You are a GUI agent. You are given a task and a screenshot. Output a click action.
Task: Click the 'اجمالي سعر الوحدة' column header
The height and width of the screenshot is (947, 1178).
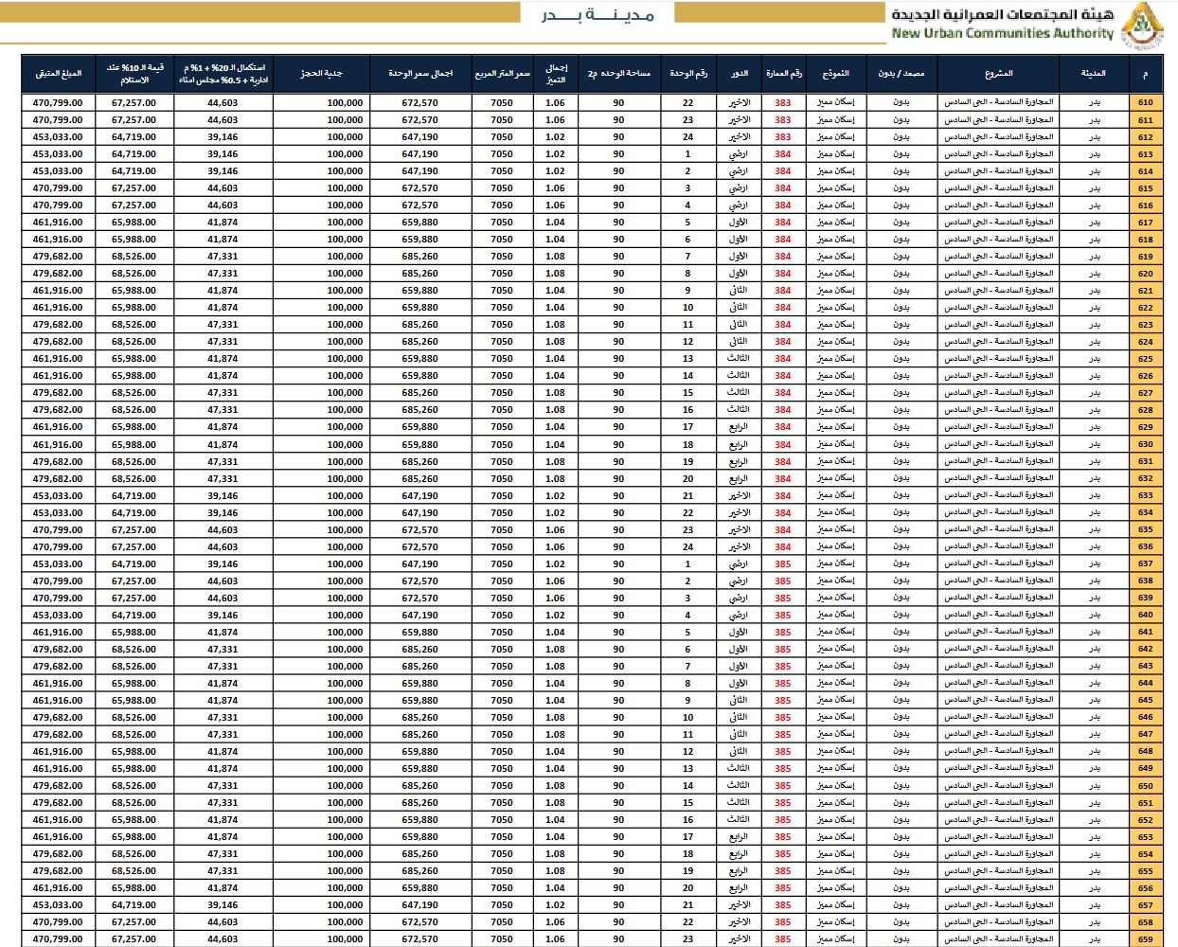pos(420,74)
